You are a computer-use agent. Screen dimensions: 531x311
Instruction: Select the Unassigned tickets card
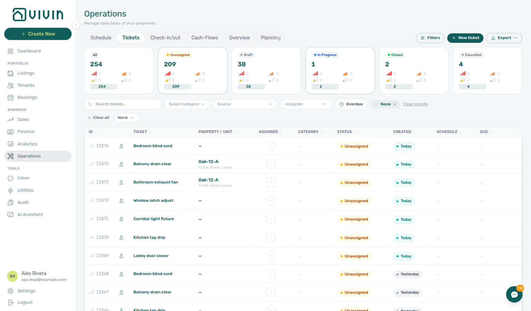click(x=193, y=70)
